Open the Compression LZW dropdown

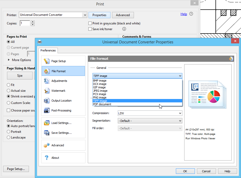(x=150, y=113)
